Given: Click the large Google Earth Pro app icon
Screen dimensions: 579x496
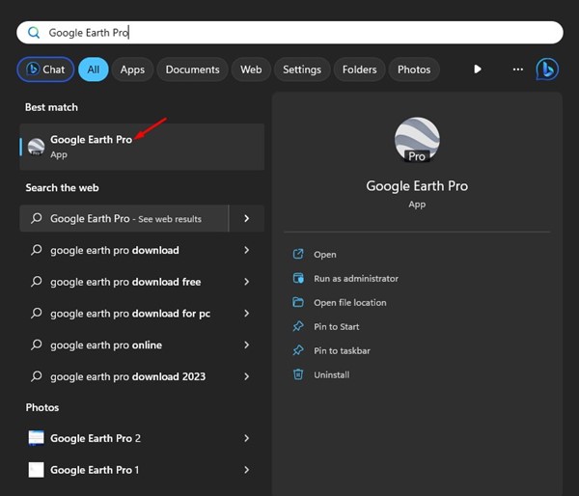Looking at the screenshot, I should 417,141.
